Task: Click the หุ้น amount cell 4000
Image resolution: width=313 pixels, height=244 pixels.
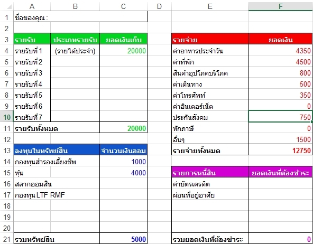Action: 123,173
